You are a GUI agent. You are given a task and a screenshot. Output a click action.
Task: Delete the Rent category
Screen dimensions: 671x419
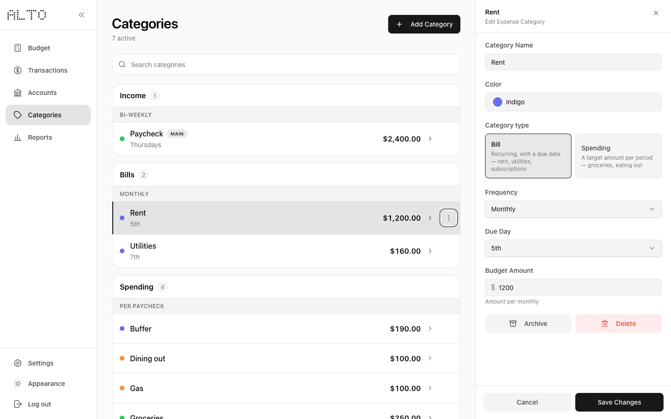click(x=618, y=324)
